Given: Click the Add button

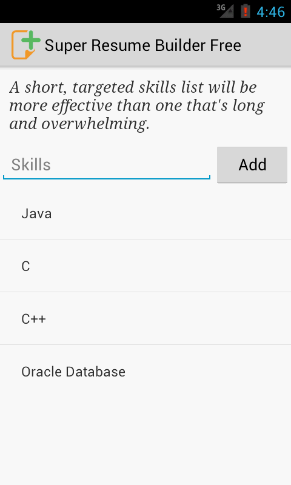Looking at the screenshot, I should pos(252,165).
